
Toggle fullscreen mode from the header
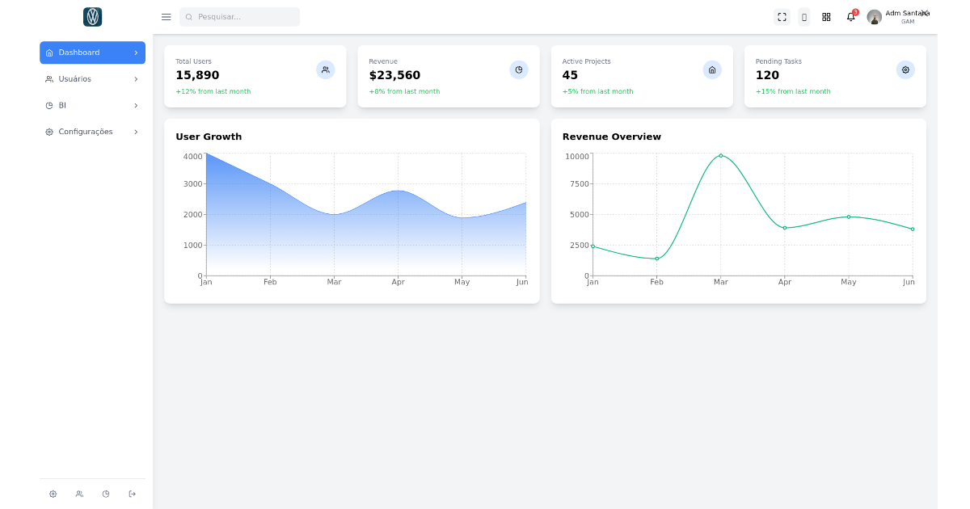(781, 16)
